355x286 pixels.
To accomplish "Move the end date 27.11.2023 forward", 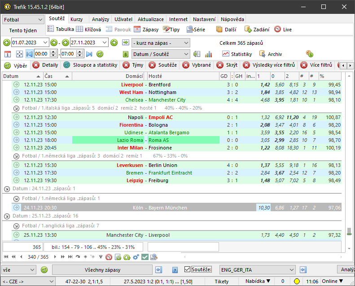I will tap(114, 43).
